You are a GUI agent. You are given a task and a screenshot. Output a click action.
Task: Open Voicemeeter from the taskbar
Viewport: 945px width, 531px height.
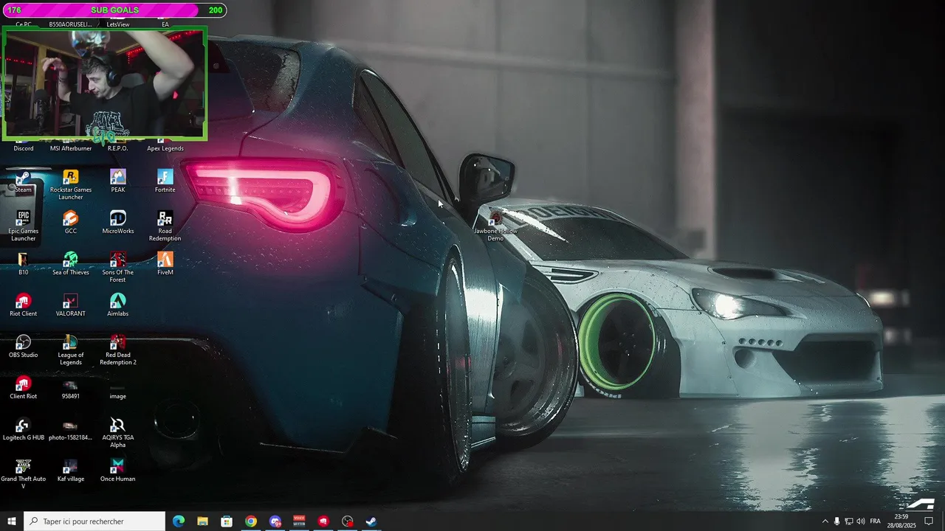(299, 521)
